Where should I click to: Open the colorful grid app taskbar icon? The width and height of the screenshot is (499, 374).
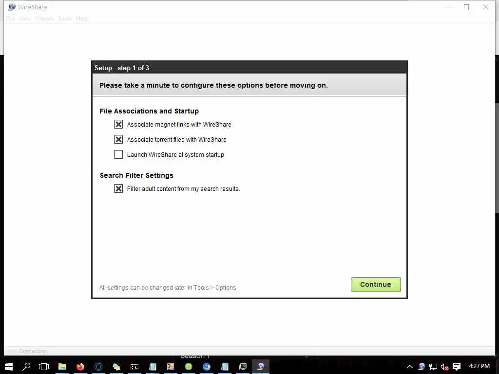click(x=171, y=367)
